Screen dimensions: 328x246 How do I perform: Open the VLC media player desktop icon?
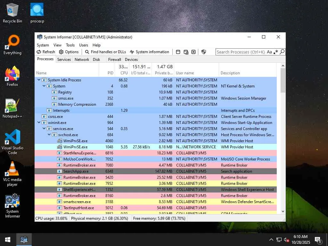[12, 174]
